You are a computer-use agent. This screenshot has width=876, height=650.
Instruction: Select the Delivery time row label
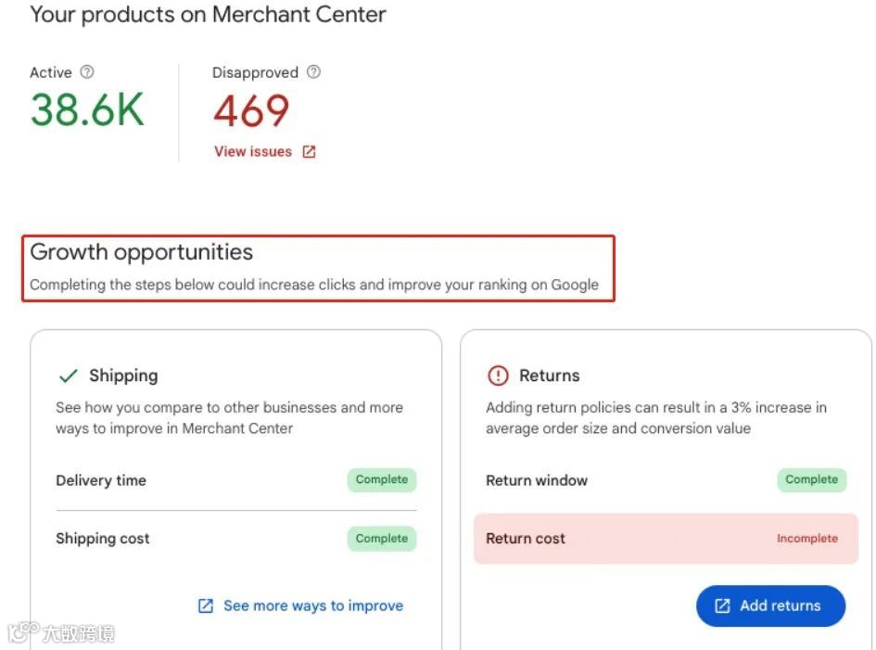(x=101, y=480)
